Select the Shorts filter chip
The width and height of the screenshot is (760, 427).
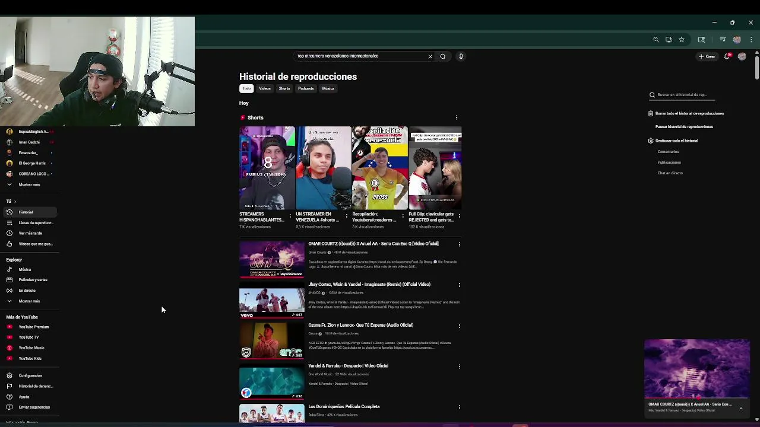pyautogui.click(x=284, y=88)
